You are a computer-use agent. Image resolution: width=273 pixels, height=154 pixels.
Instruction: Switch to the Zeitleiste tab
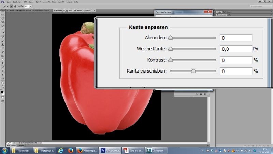(21, 146)
